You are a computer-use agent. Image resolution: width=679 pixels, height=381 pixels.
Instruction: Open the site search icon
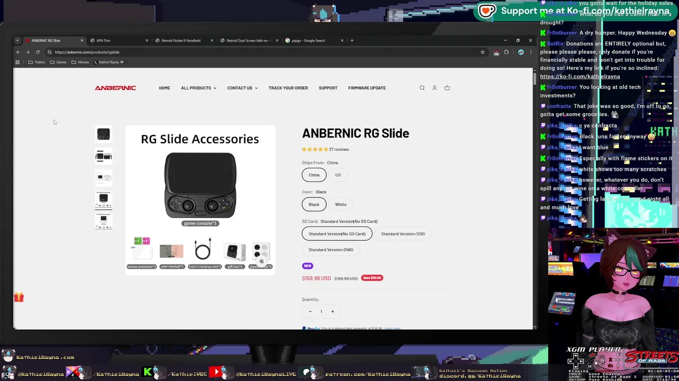(x=422, y=88)
